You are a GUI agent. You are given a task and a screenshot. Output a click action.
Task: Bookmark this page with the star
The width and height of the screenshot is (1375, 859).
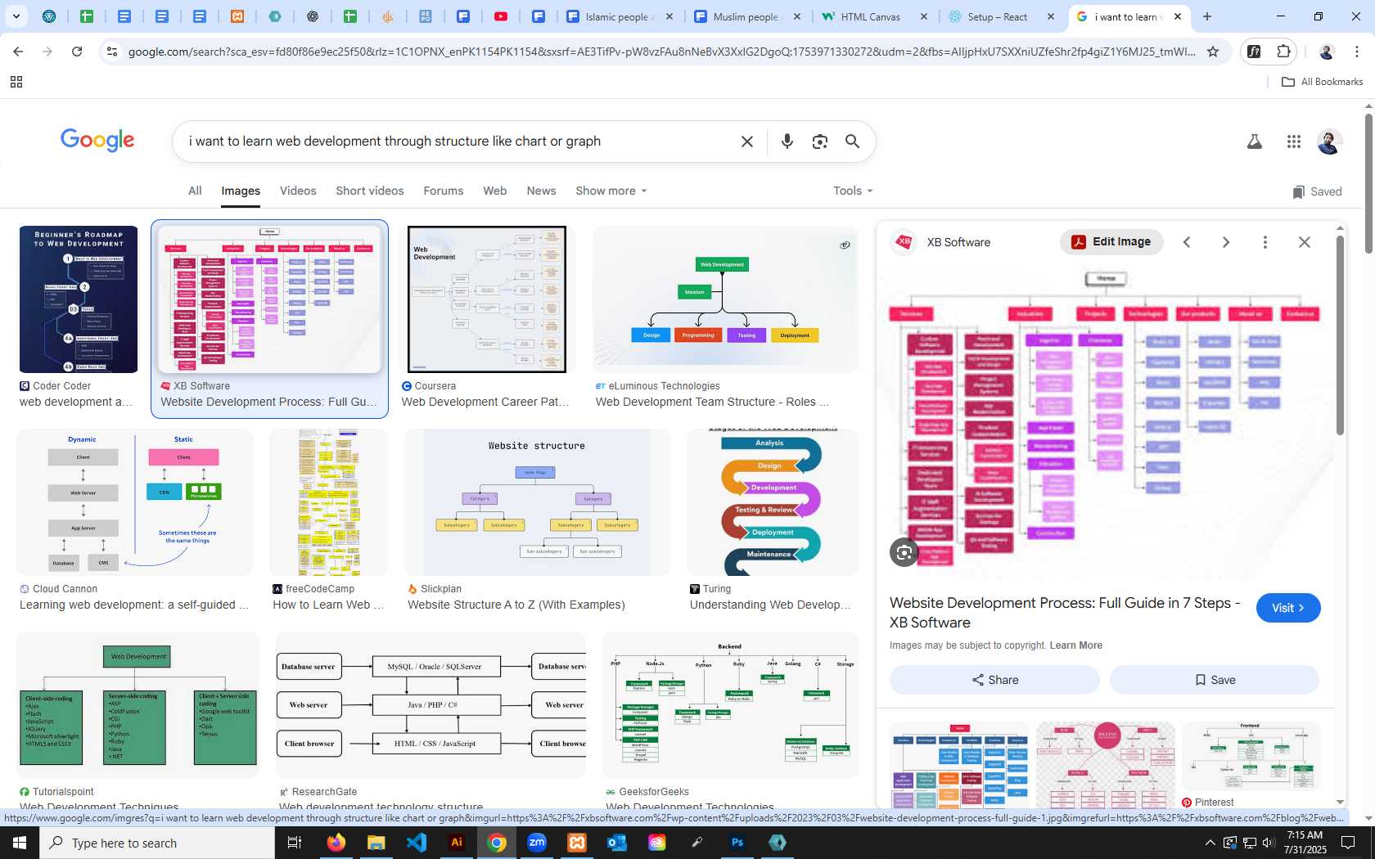click(1213, 52)
